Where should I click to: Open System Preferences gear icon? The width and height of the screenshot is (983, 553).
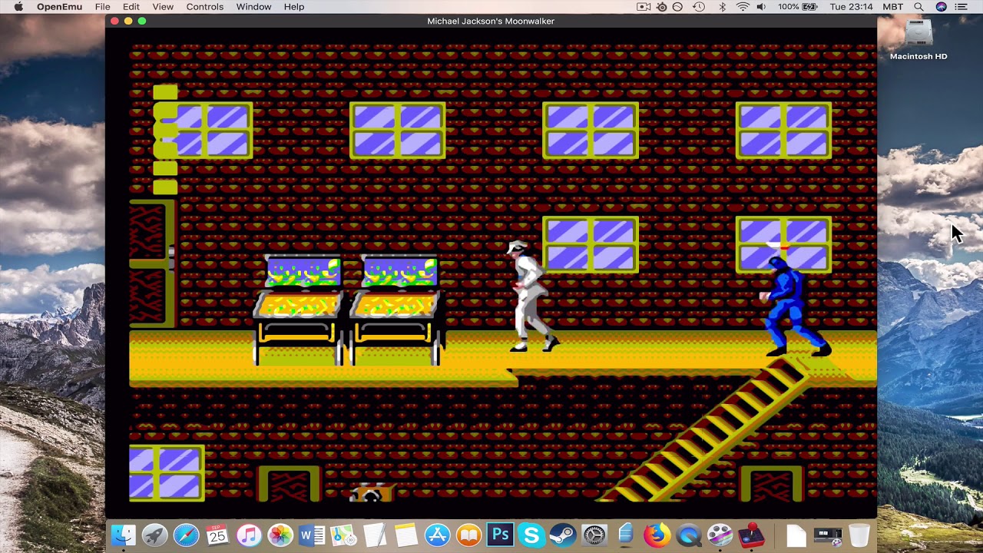594,535
